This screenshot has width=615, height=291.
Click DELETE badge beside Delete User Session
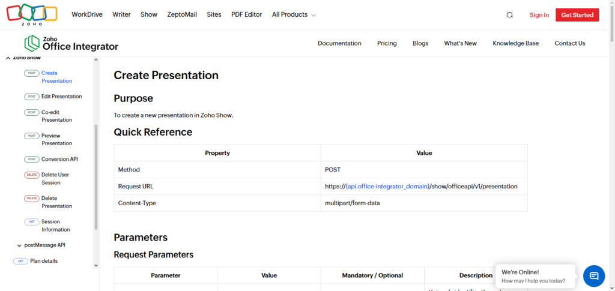pyautogui.click(x=32, y=175)
